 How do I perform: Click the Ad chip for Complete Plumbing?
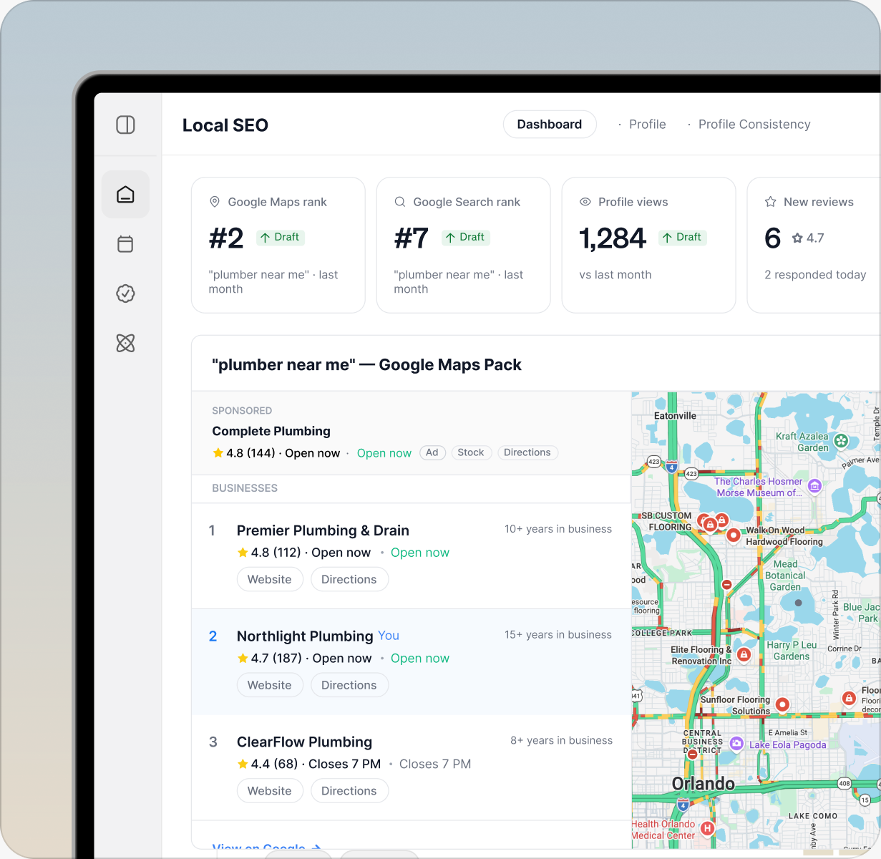tap(432, 452)
